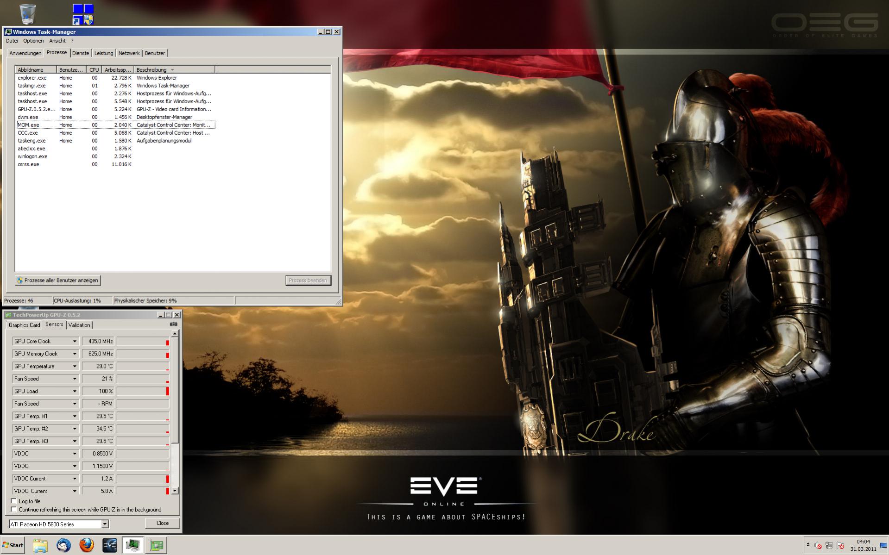This screenshot has width=889, height=555.
Task: Select atieclxx.exe process row
Action: [116, 149]
